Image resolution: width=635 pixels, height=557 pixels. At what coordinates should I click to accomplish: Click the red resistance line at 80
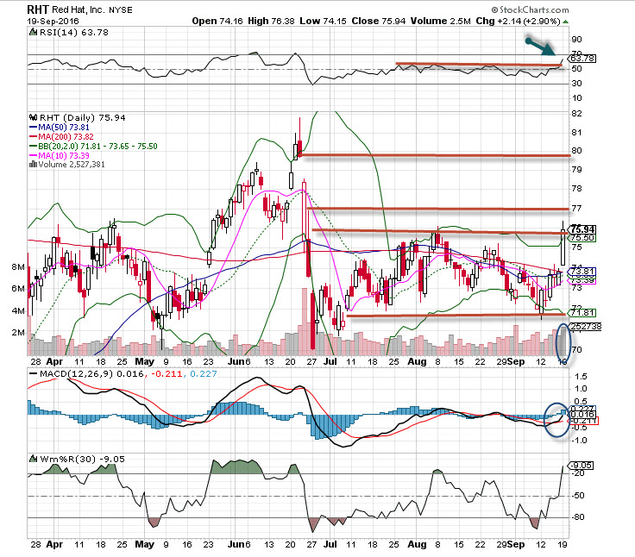coord(431,155)
